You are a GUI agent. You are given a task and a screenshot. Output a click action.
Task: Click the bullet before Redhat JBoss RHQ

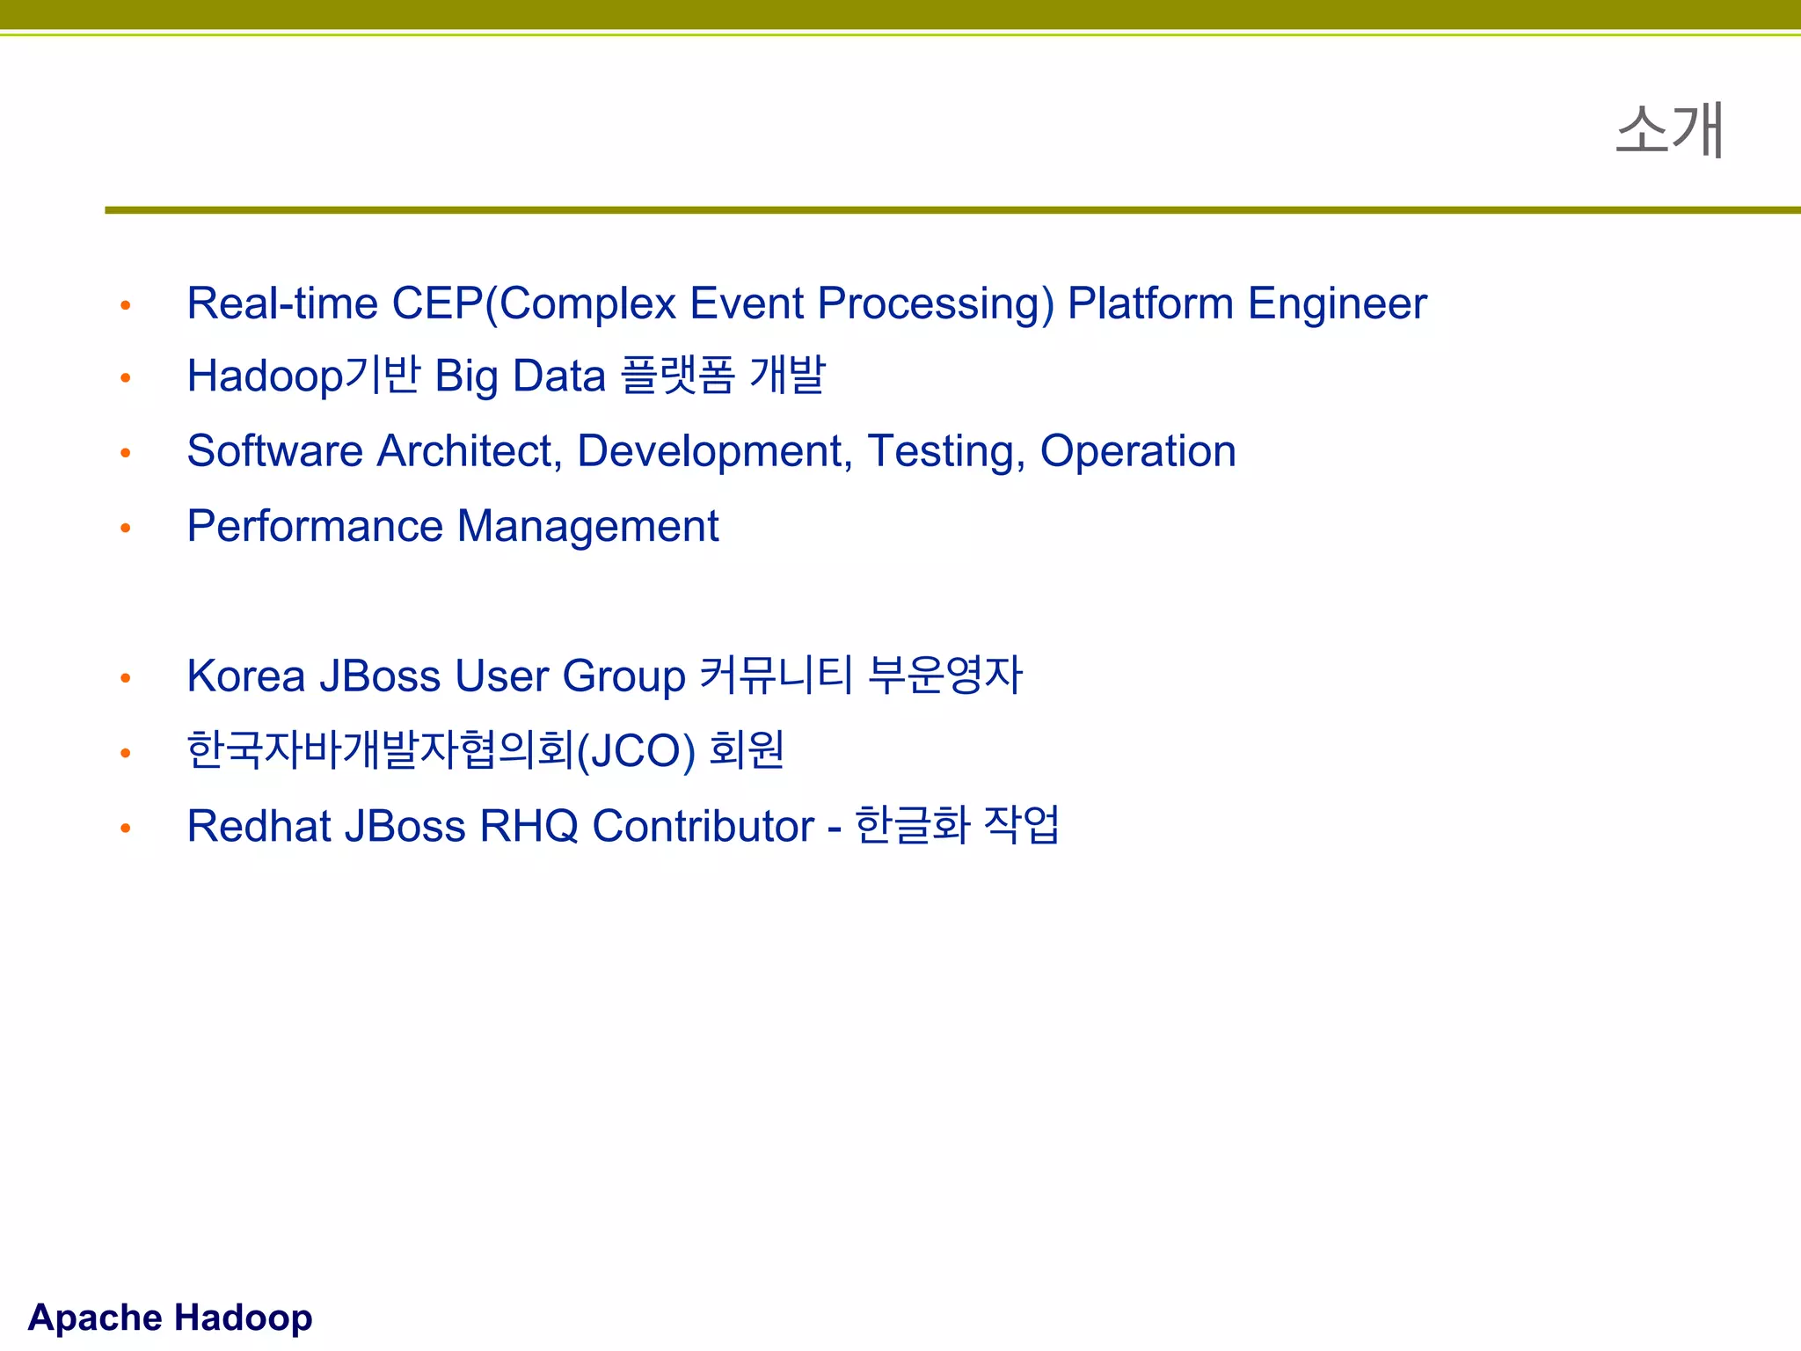[126, 829]
